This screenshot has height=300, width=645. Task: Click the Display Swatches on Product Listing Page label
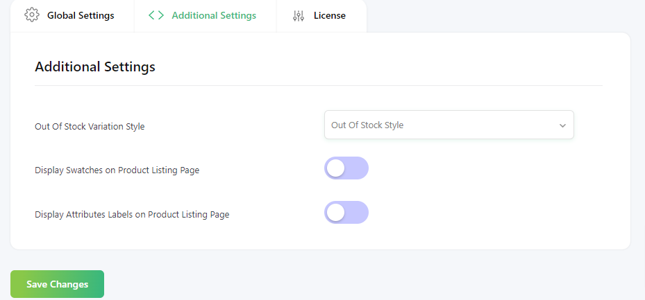(x=117, y=170)
